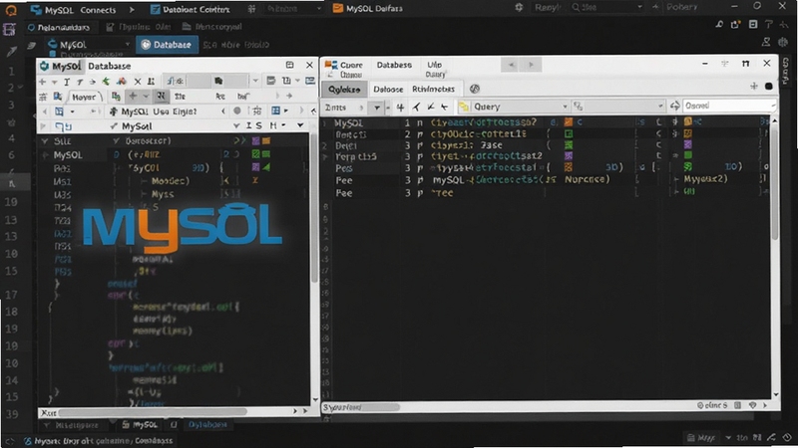Open the empty combo box right of Query dropdown

coord(617,107)
